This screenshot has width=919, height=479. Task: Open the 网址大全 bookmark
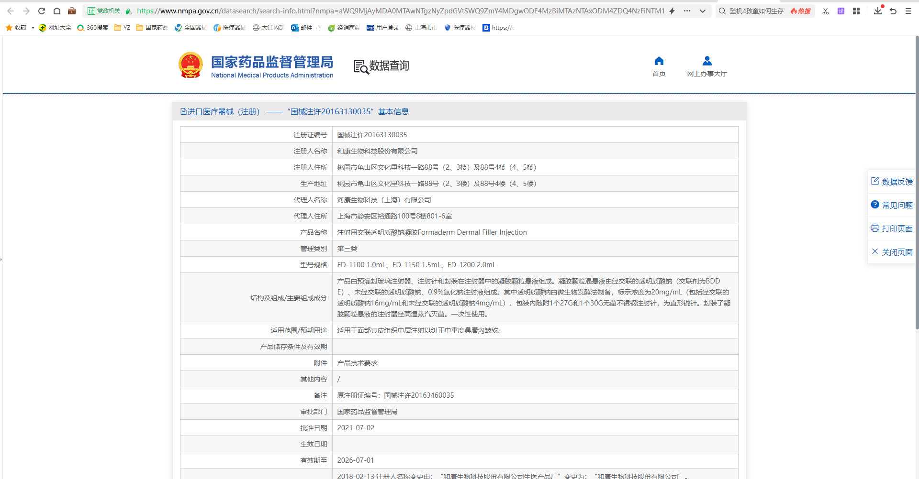point(55,28)
